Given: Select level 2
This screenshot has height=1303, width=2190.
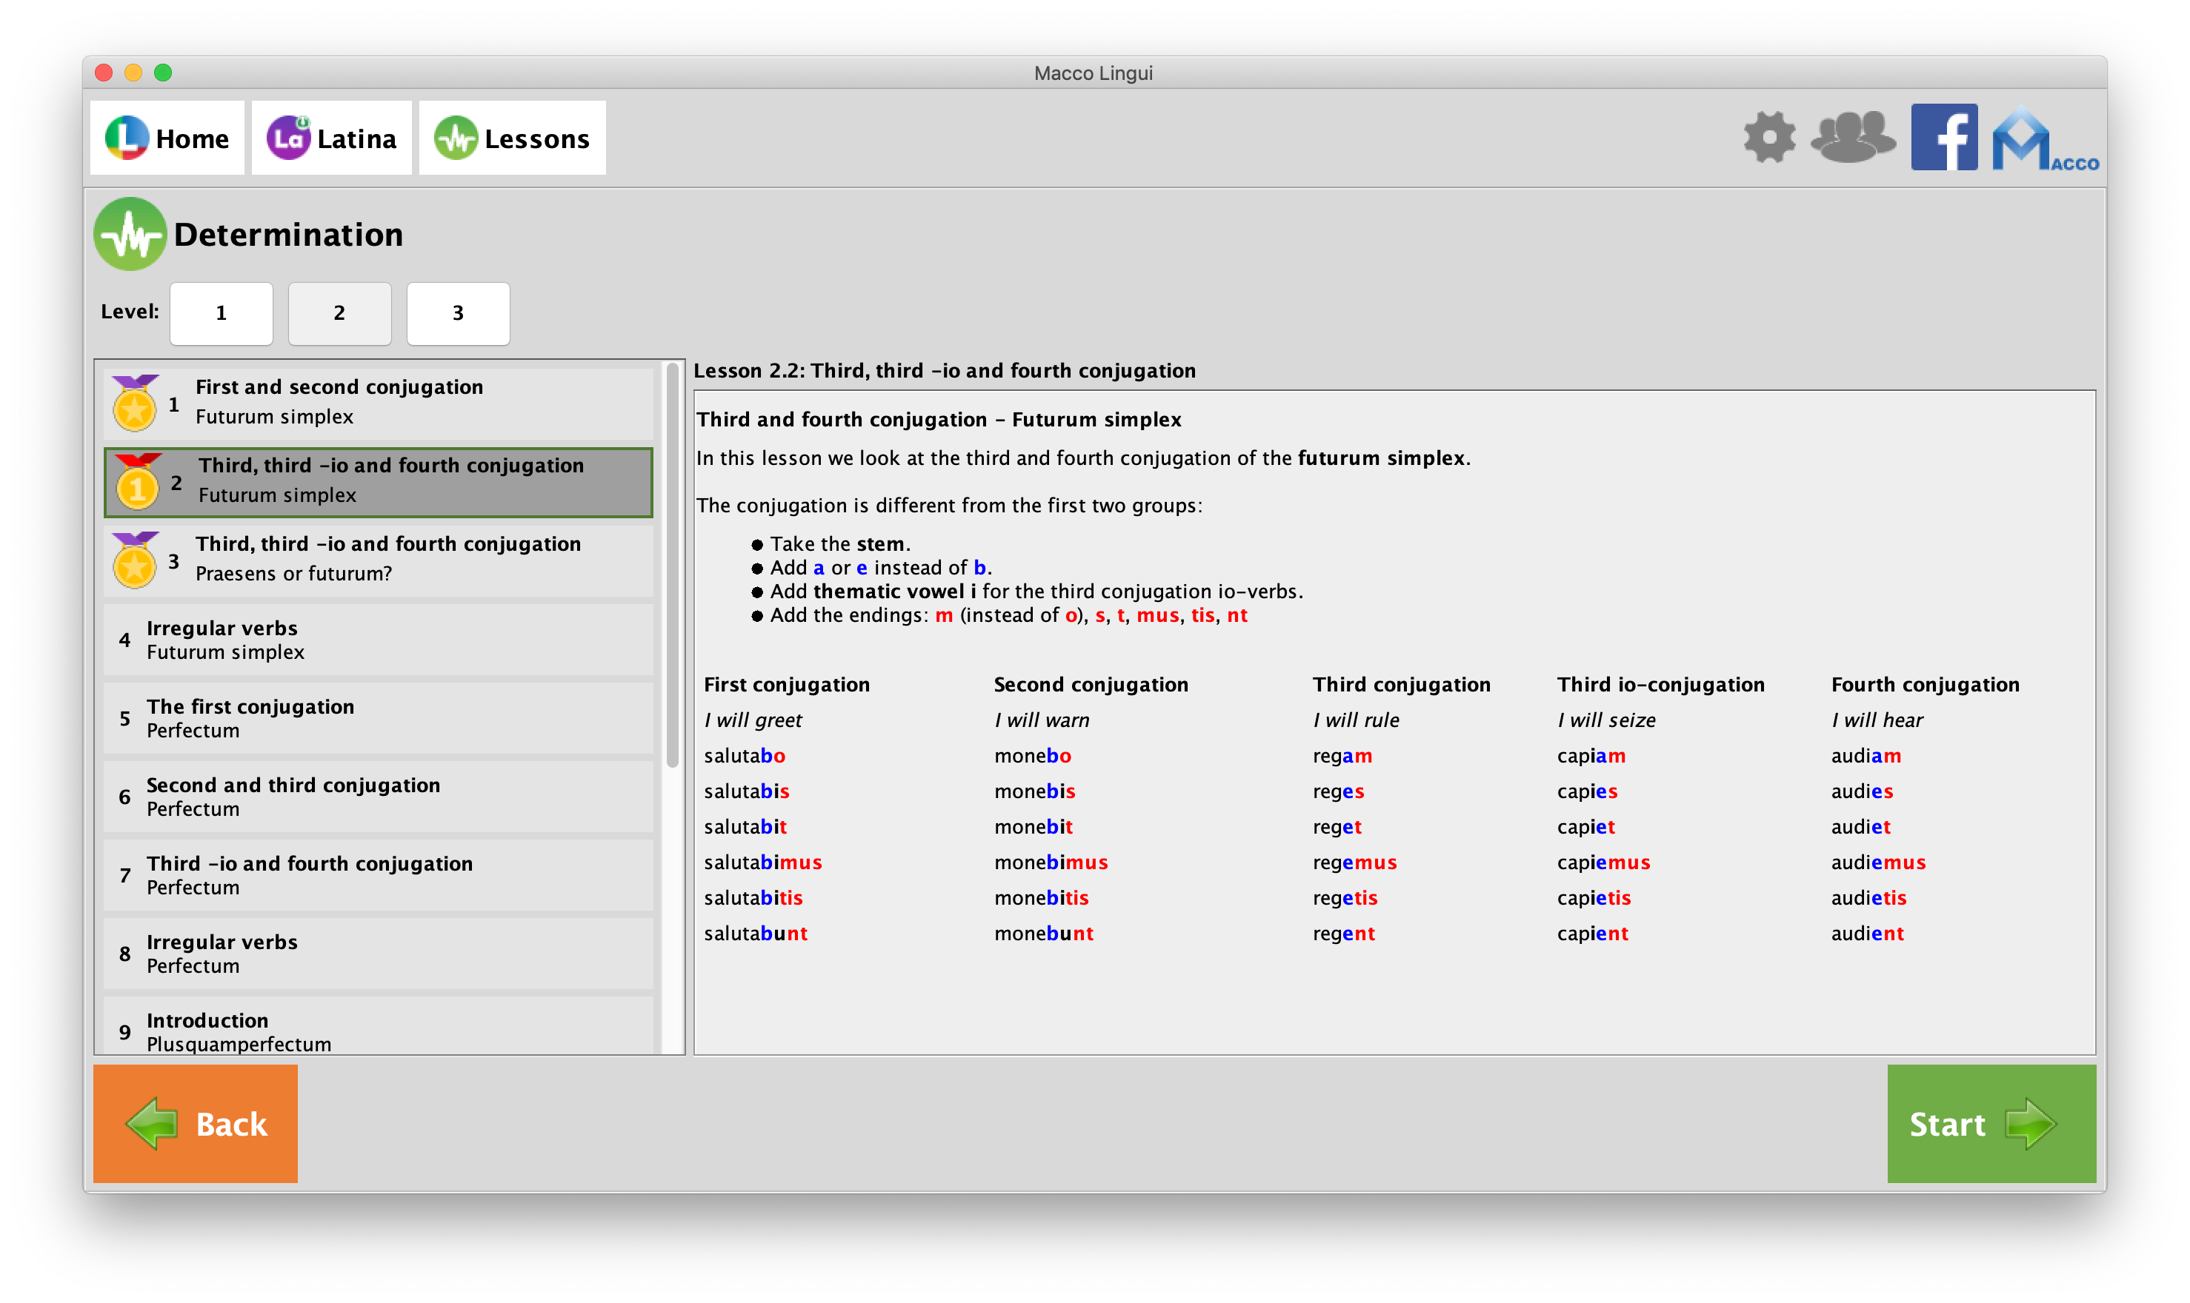Looking at the screenshot, I should pyautogui.click(x=339, y=313).
